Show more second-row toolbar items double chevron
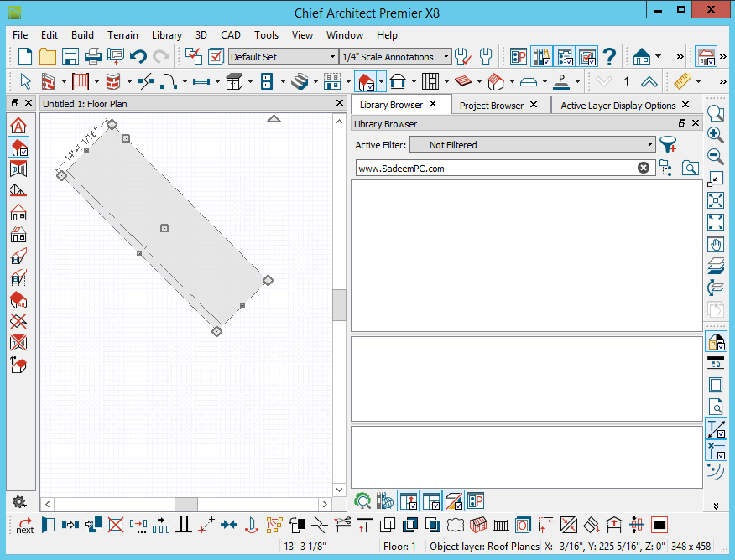Screen dimensions: 735x560 722,81
